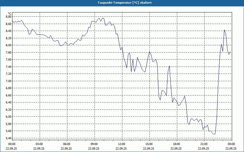Select the "8,80" y-axis label
Screen dimensions: 244x152
[x=9, y=17]
